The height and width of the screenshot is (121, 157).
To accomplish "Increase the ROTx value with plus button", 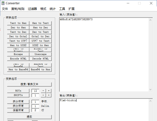I will [49, 91].
